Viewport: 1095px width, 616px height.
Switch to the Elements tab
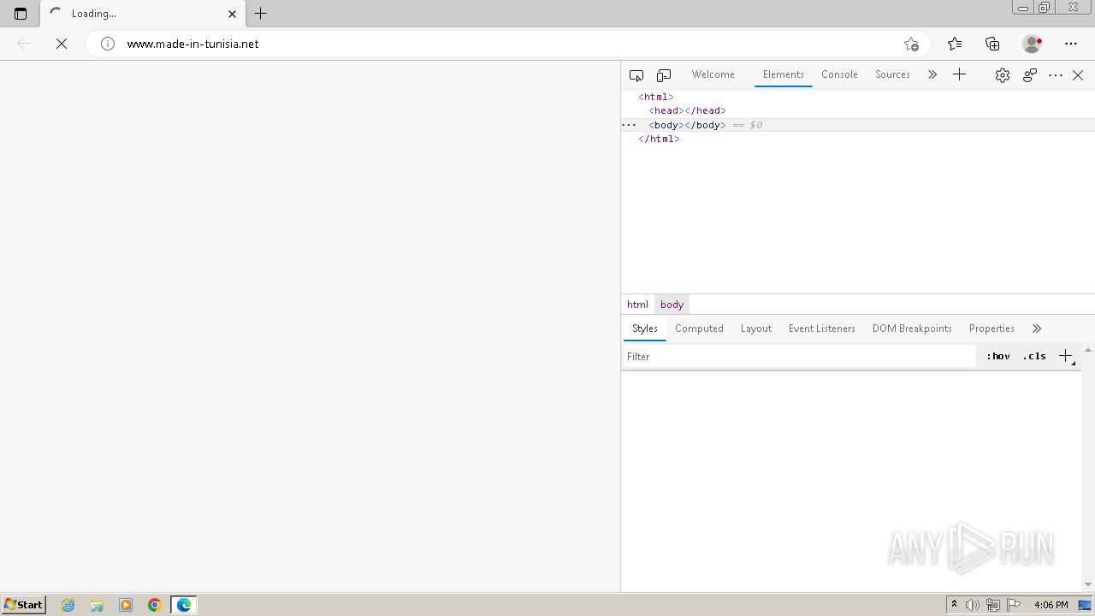click(x=784, y=74)
